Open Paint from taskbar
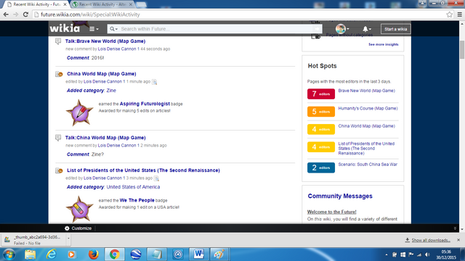465x261 pixels. pos(219,254)
